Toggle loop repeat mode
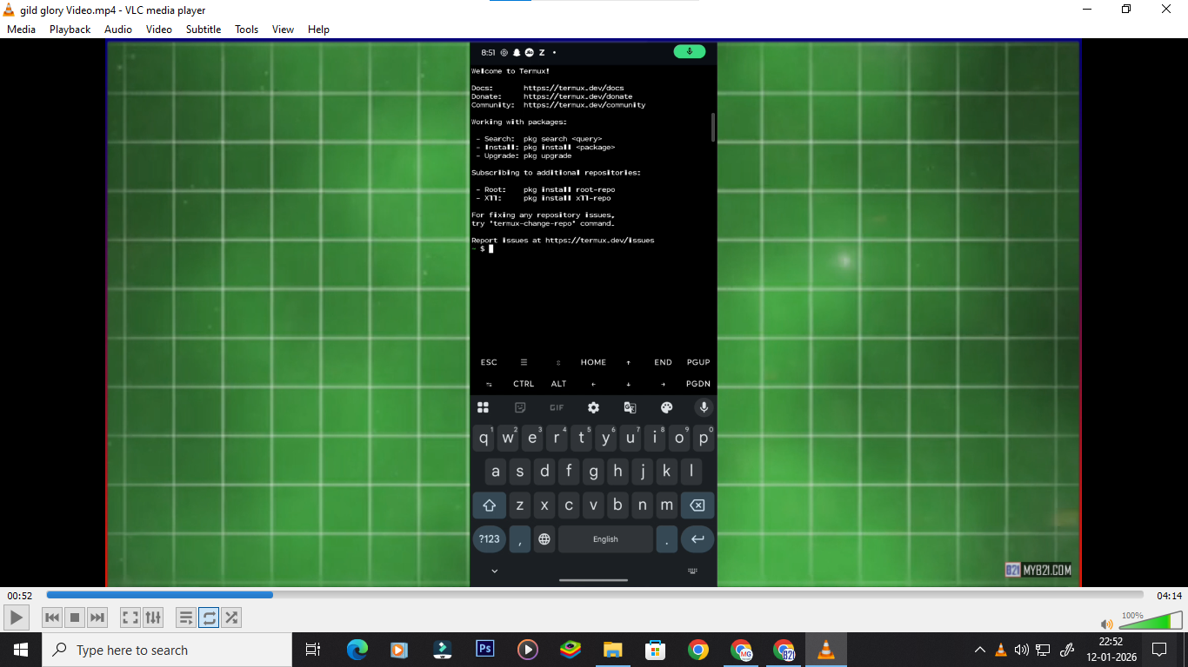Image resolution: width=1188 pixels, height=667 pixels. click(x=209, y=617)
